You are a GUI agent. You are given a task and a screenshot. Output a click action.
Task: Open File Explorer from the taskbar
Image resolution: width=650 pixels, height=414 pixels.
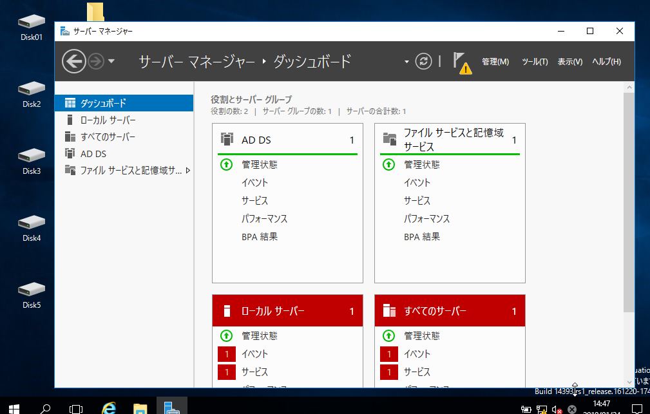point(140,408)
